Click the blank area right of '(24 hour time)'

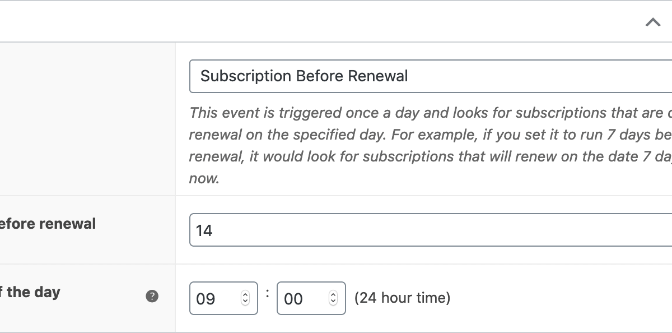(560, 297)
